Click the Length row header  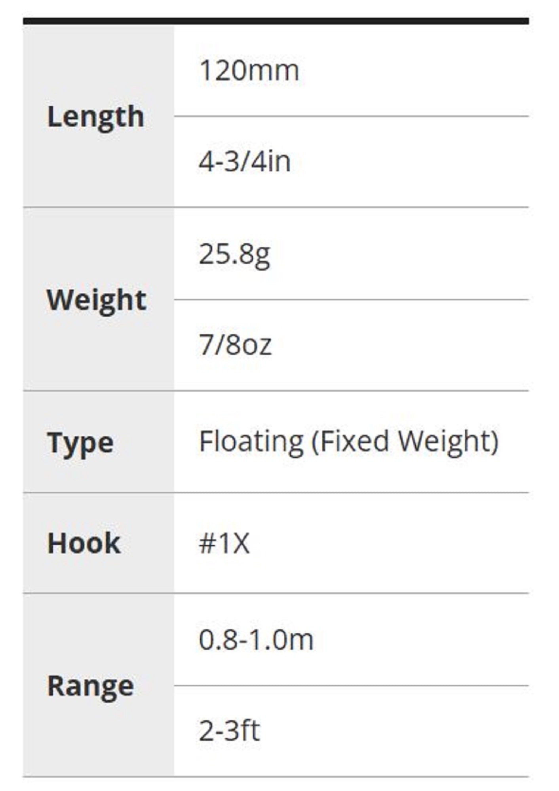(x=95, y=117)
